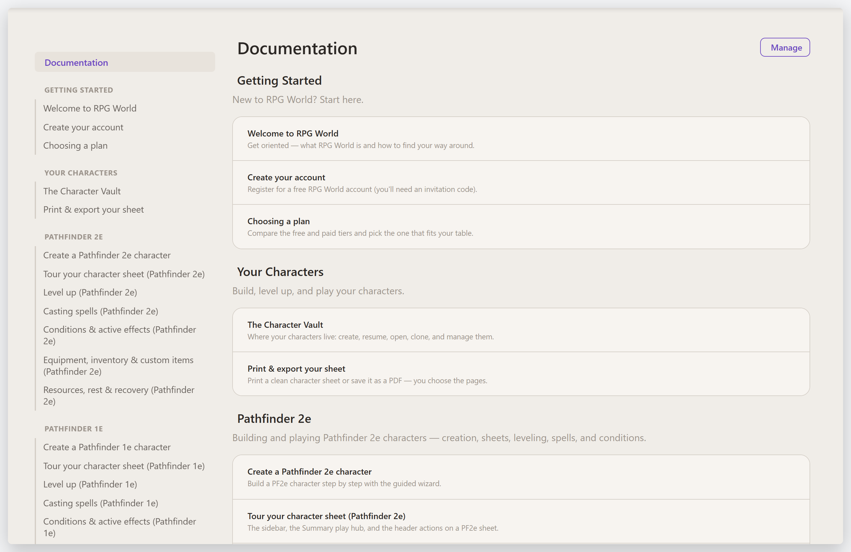Click the Manage button
Viewport: 851px width, 552px height.
coord(785,47)
